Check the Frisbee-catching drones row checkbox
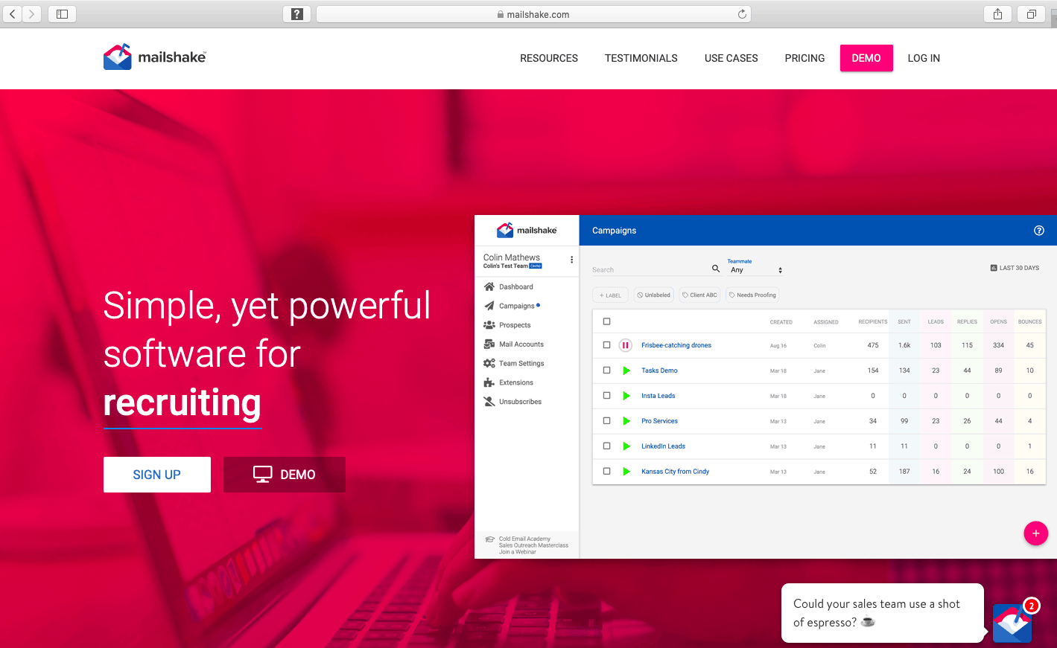The height and width of the screenshot is (648, 1057). 606,345
